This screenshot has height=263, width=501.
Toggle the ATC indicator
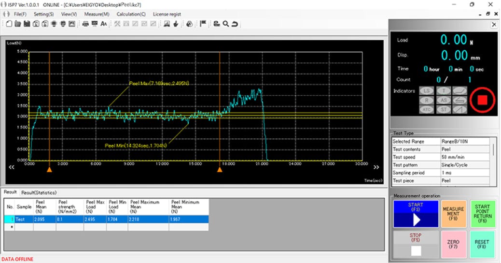point(426,109)
